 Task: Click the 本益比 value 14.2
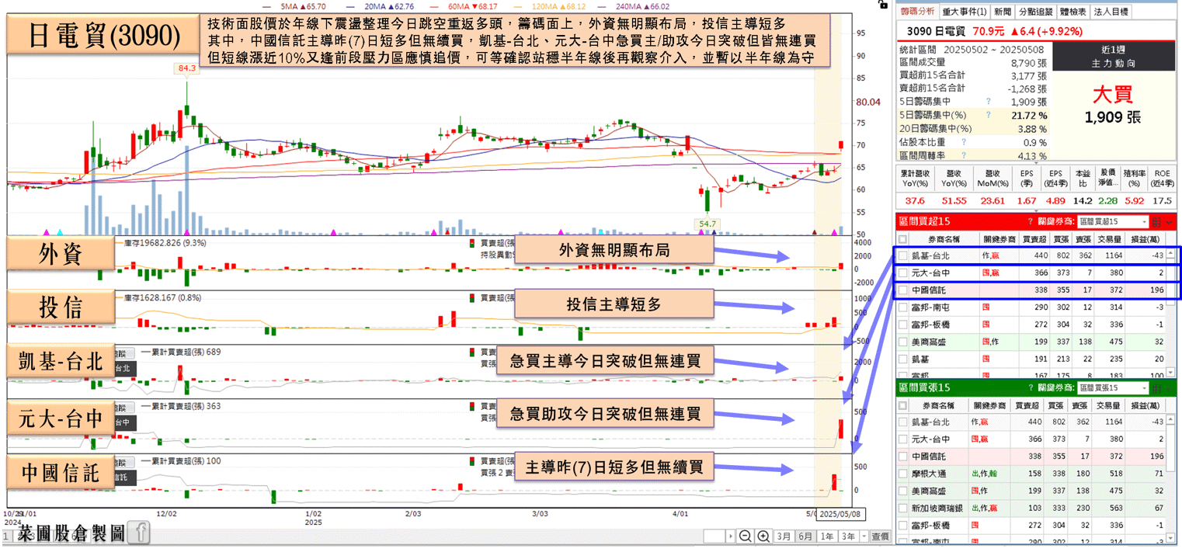coord(1083,201)
